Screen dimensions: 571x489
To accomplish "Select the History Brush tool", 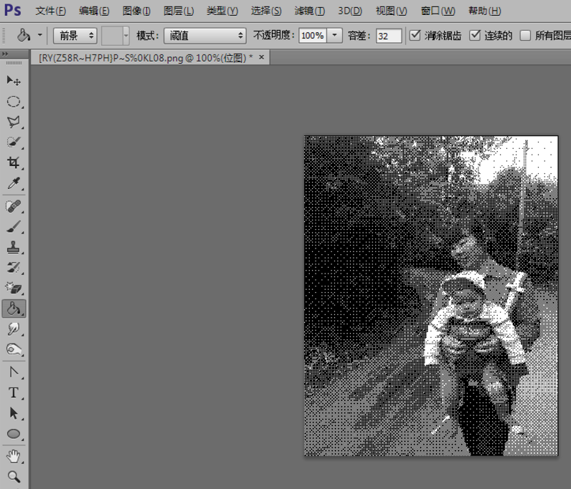I will (x=14, y=268).
